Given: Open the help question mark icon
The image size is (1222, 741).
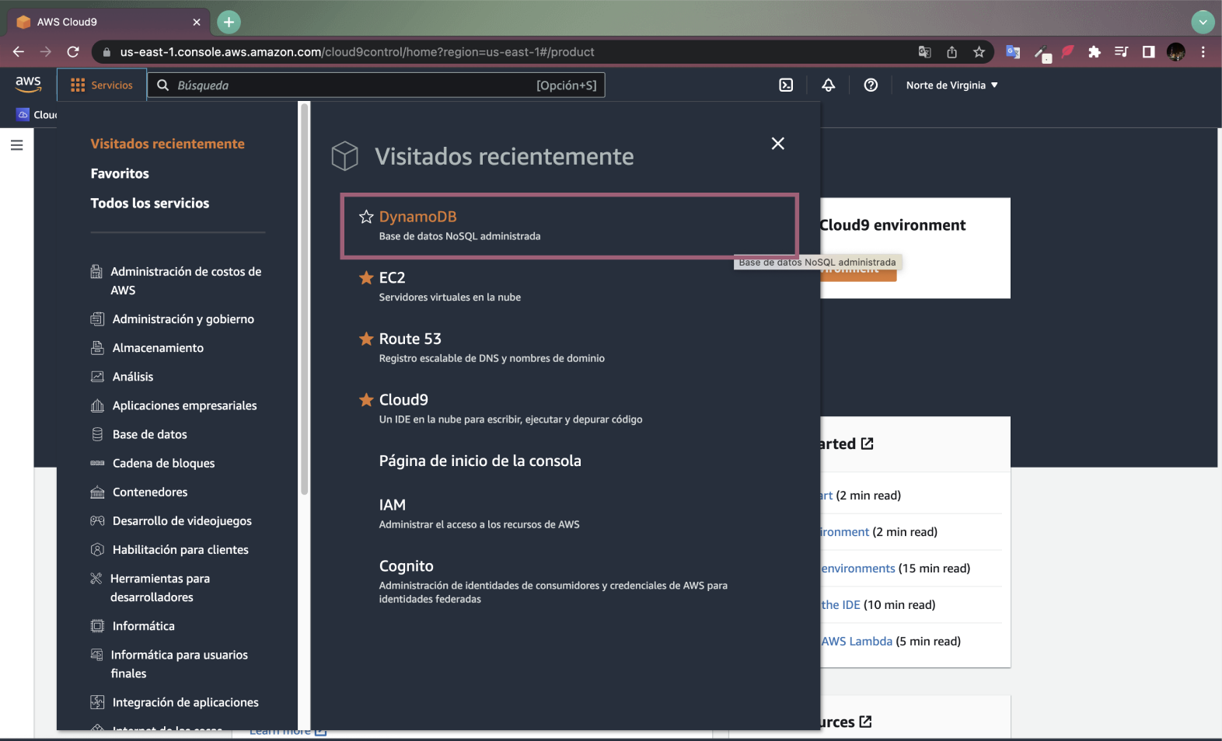Looking at the screenshot, I should click(x=871, y=85).
